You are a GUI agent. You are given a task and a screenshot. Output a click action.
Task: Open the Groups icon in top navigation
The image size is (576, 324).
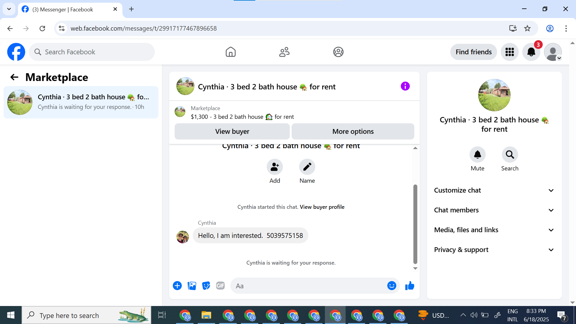point(338,52)
